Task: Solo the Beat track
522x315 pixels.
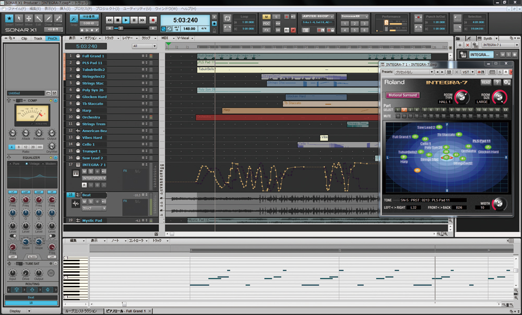Action: [x=90, y=202]
